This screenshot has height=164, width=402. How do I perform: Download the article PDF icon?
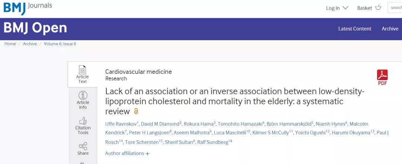coord(382,77)
